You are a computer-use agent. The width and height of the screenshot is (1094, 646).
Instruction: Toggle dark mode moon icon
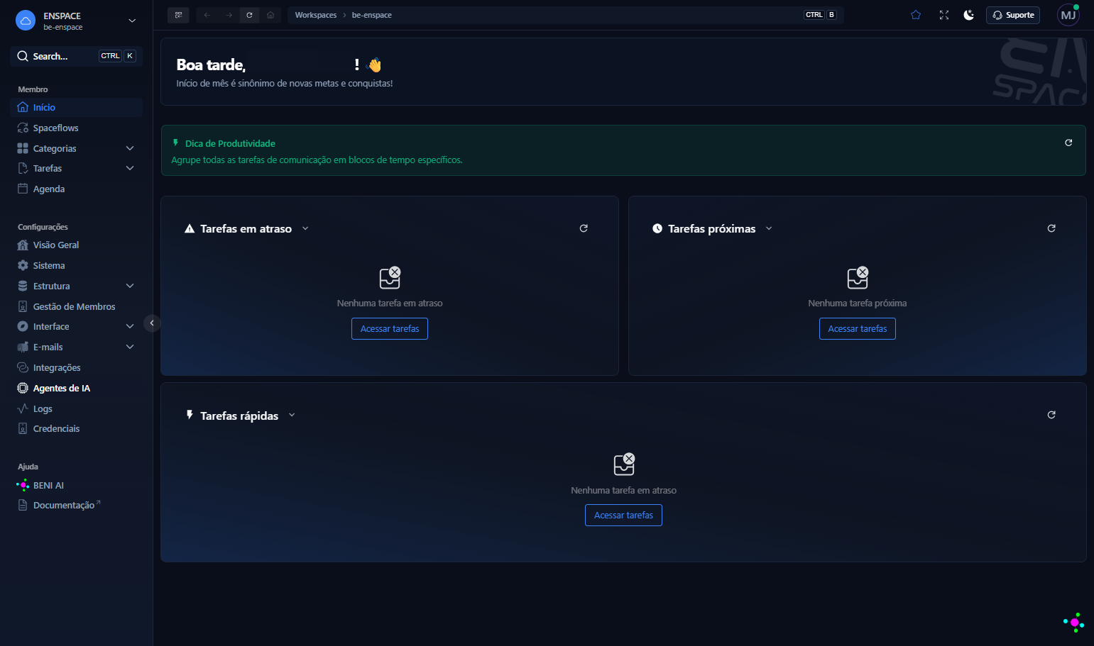[969, 15]
